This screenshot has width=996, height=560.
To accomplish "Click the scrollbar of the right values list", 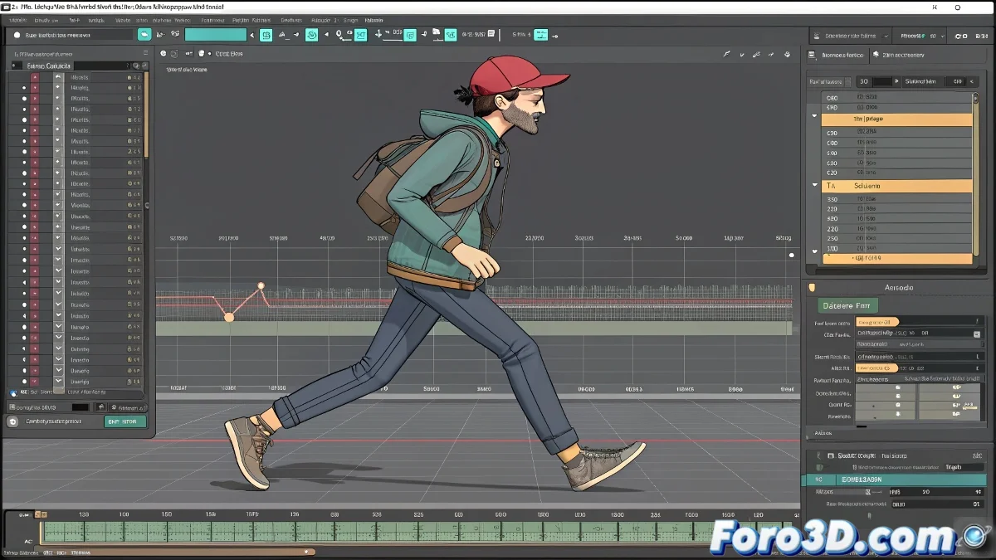I will coord(975,174).
